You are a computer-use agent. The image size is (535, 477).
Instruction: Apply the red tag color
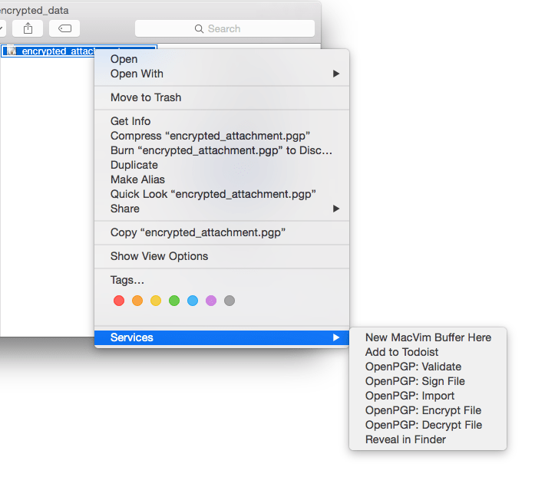point(119,301)
